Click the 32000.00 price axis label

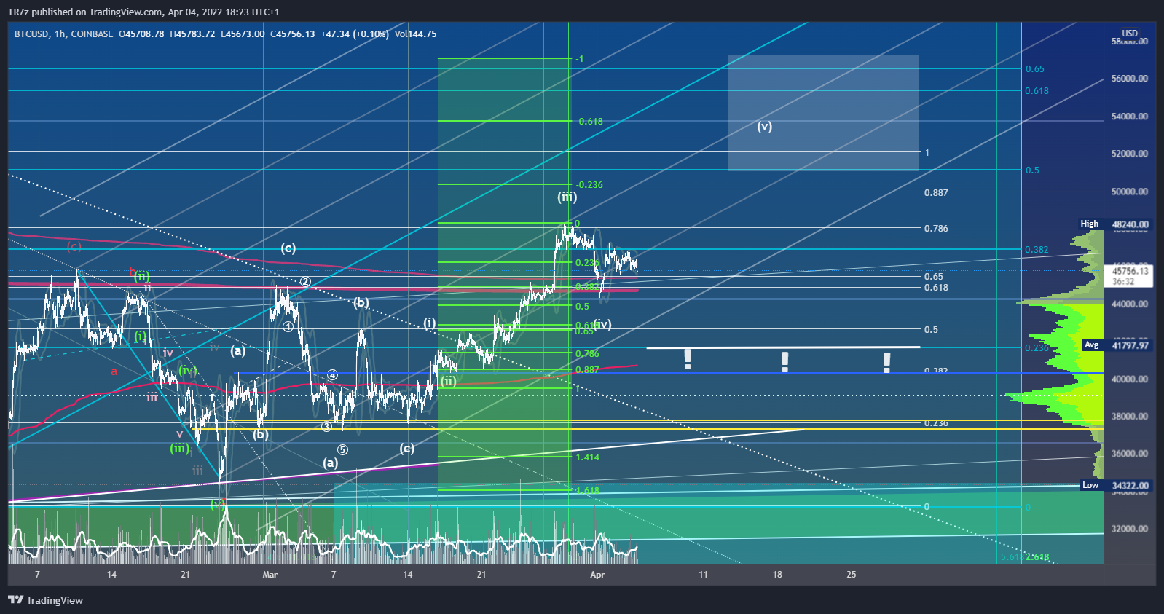click(x=1130, y=529)
